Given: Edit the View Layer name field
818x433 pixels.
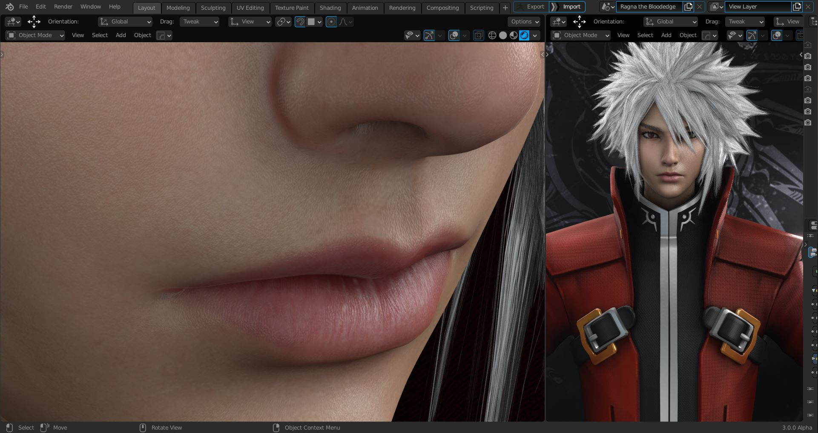Looking at the screenshot, I should [x=758, y=7].
